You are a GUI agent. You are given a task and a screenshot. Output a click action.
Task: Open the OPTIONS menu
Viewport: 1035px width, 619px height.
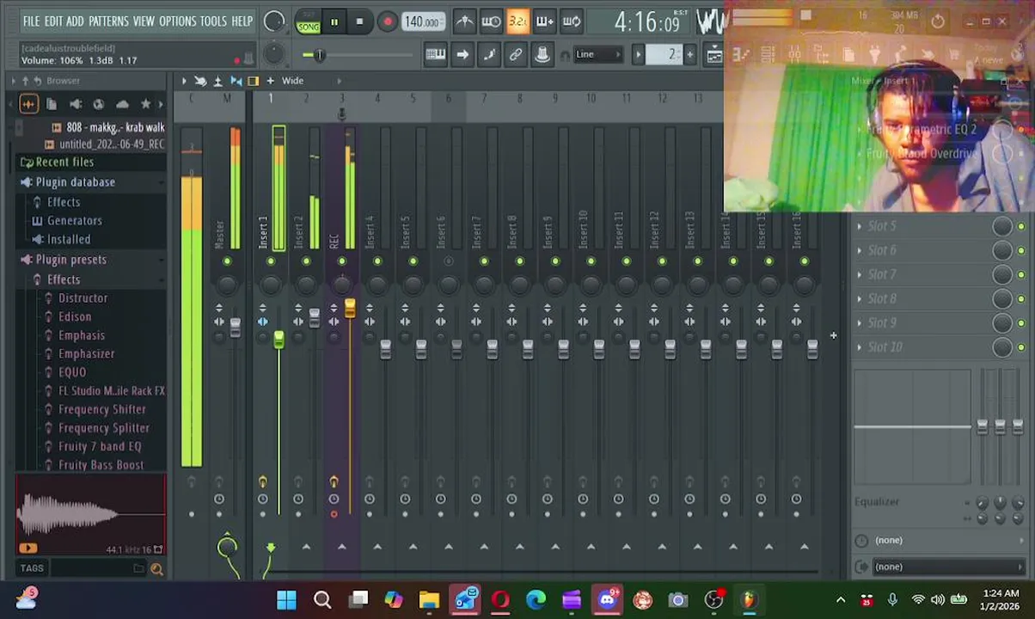178,21
